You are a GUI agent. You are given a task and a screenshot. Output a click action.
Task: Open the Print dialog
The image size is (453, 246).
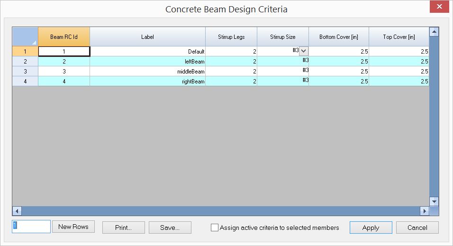124,228
